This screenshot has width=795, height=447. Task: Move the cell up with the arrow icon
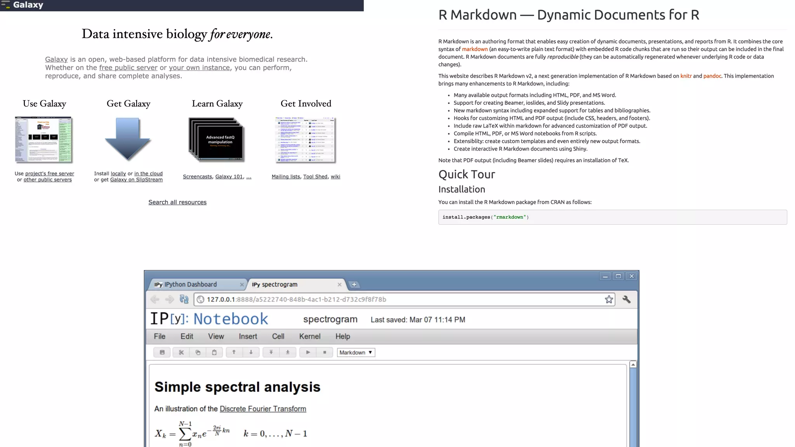coord(234,352)
